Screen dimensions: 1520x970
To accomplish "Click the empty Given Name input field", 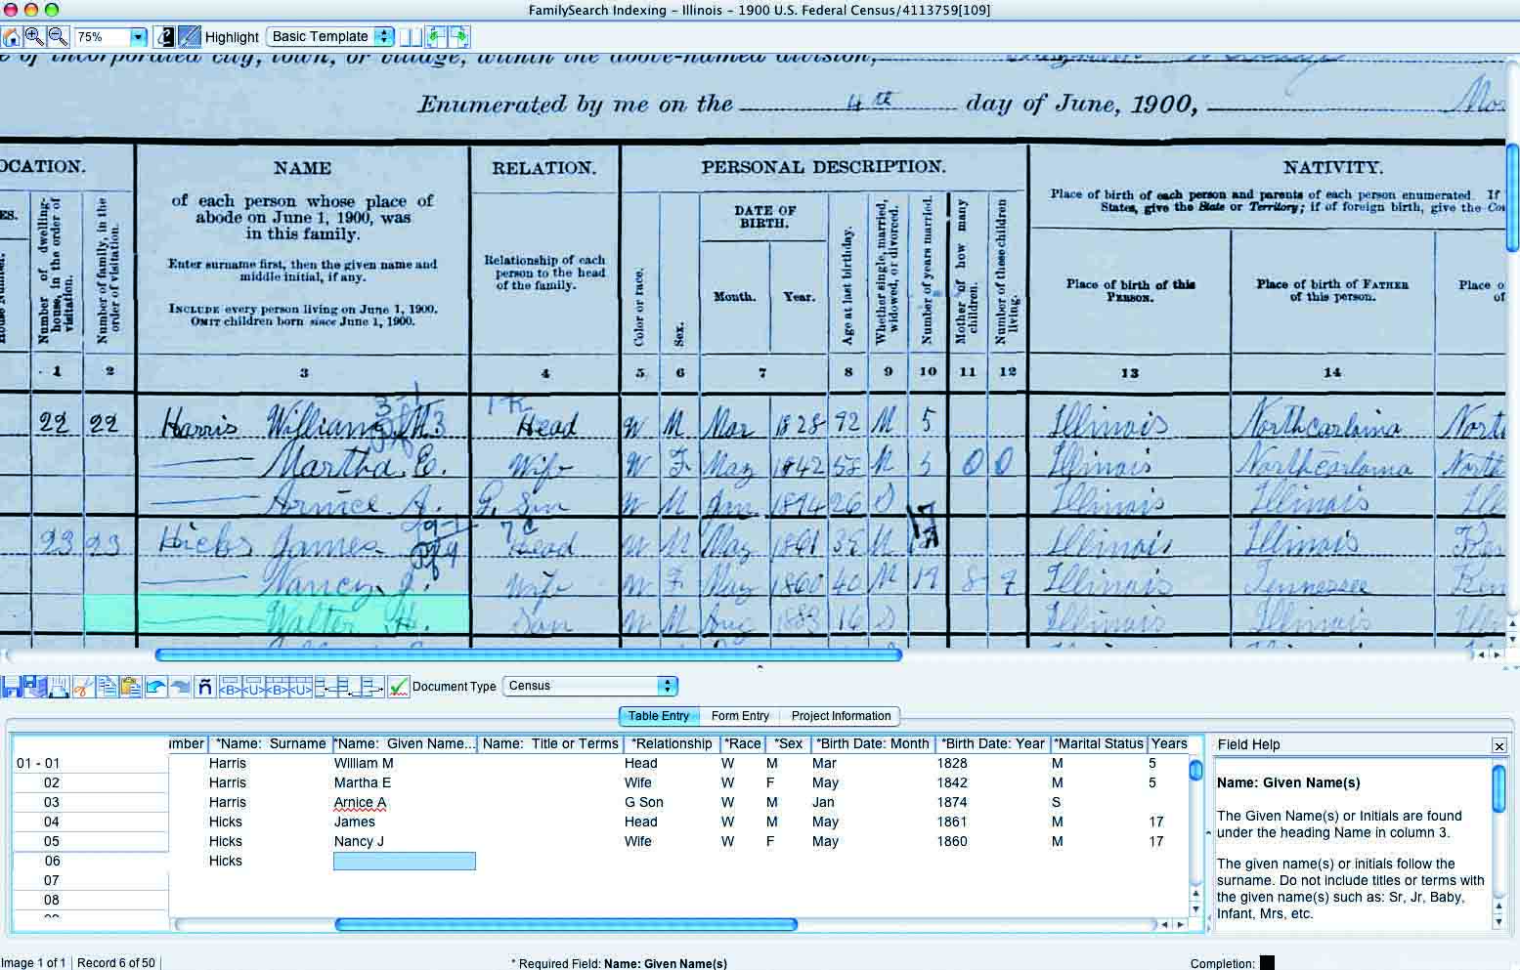I will coord(404,861).
